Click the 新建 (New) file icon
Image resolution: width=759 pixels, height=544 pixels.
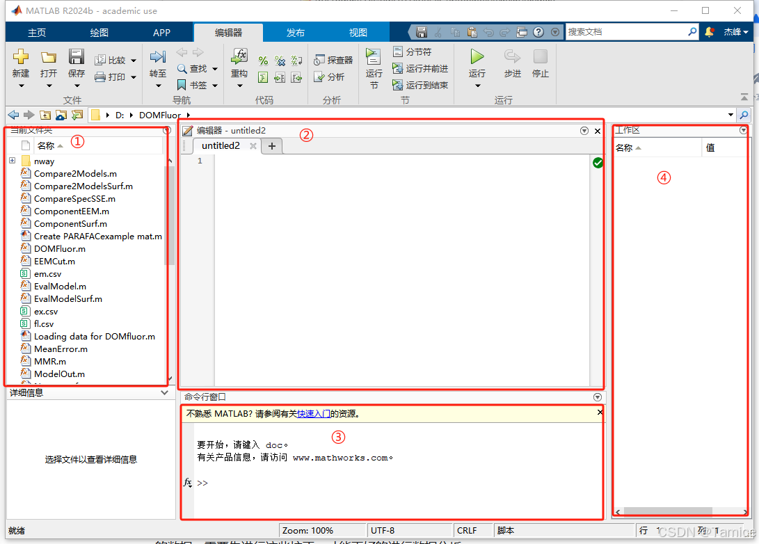coord(20,56)
